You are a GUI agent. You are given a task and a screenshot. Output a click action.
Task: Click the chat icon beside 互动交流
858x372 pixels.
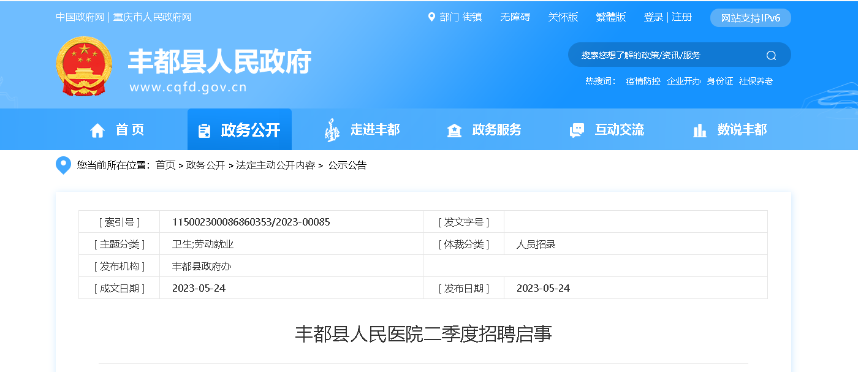(577, 130)
